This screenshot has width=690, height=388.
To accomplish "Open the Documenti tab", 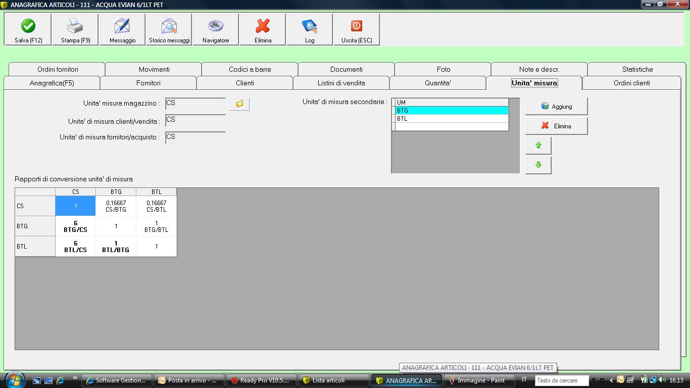I will (346, 69).
